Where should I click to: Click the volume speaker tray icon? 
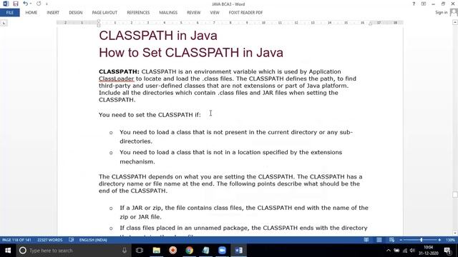coord(412,251)
